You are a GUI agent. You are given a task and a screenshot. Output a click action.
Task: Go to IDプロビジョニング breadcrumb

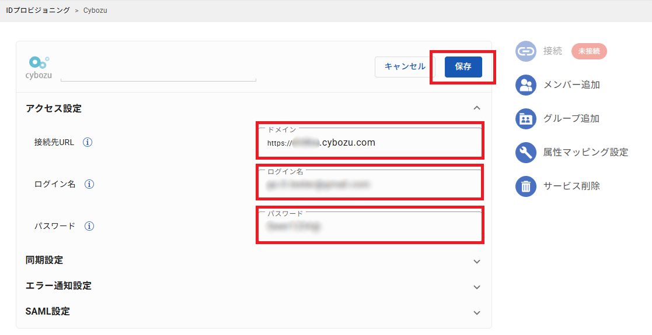pos(38,10)
